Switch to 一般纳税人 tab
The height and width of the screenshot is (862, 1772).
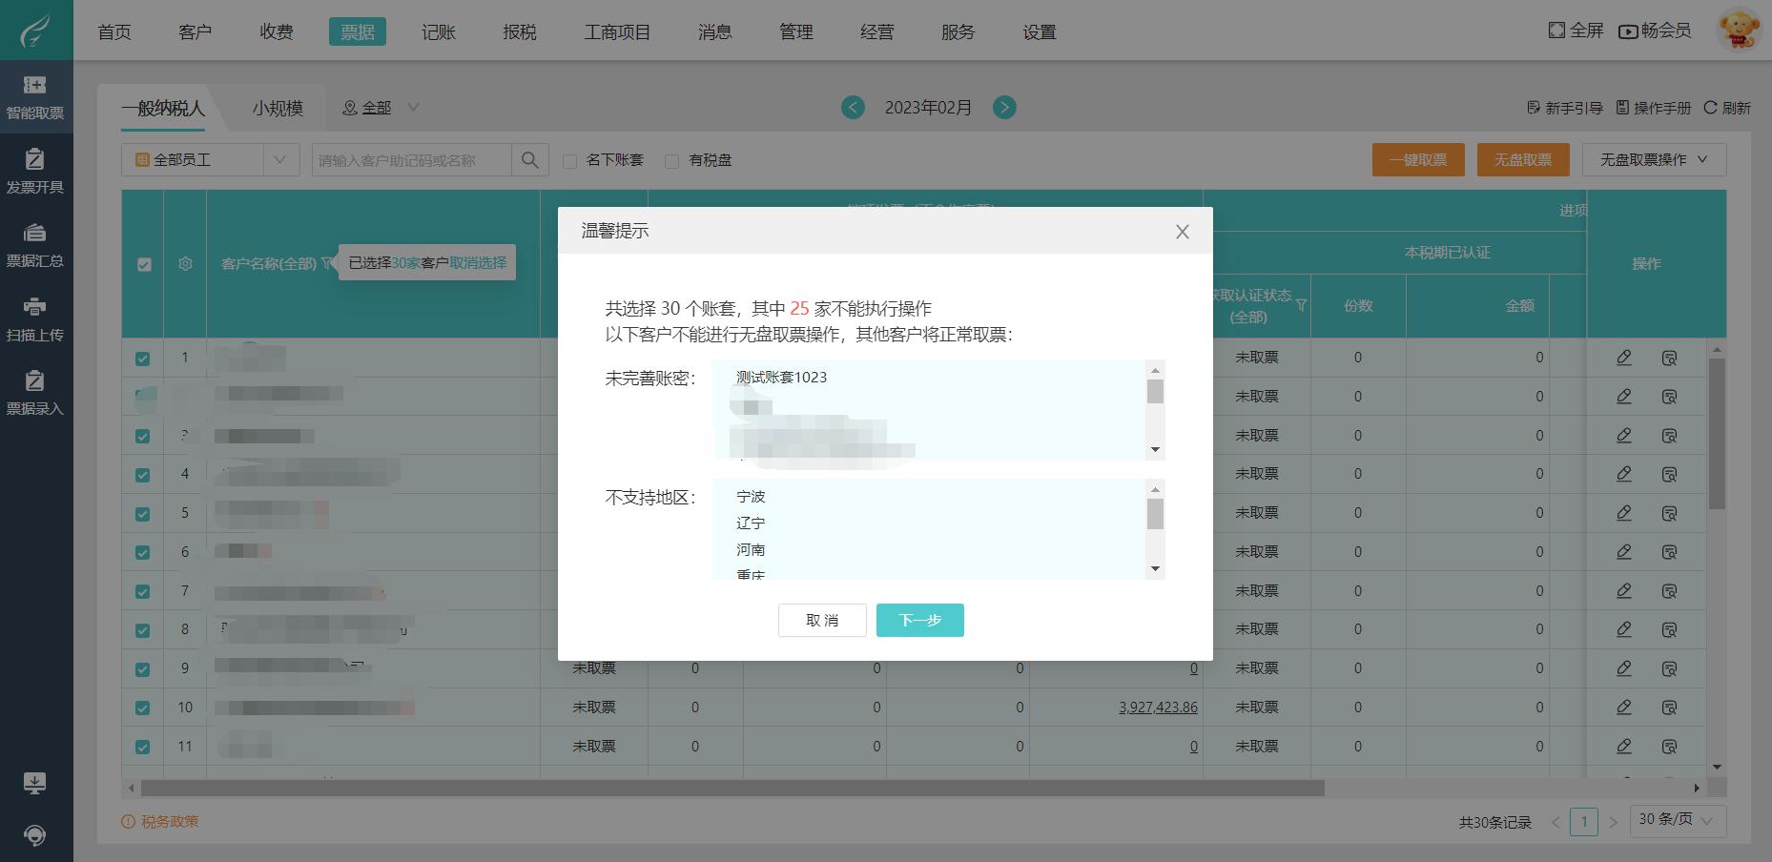tap(162, 108)
